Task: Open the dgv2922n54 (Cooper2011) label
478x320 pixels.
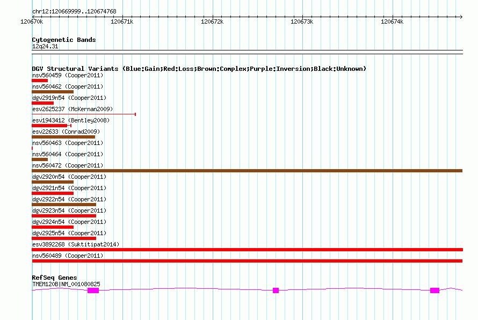Action: (x=69, y=199)
